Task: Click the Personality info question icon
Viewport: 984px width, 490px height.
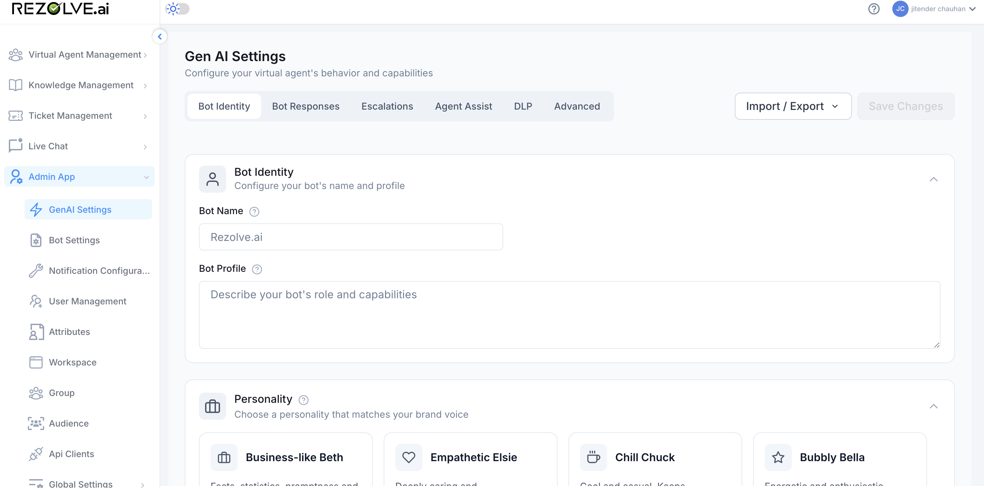Action: 303,400
